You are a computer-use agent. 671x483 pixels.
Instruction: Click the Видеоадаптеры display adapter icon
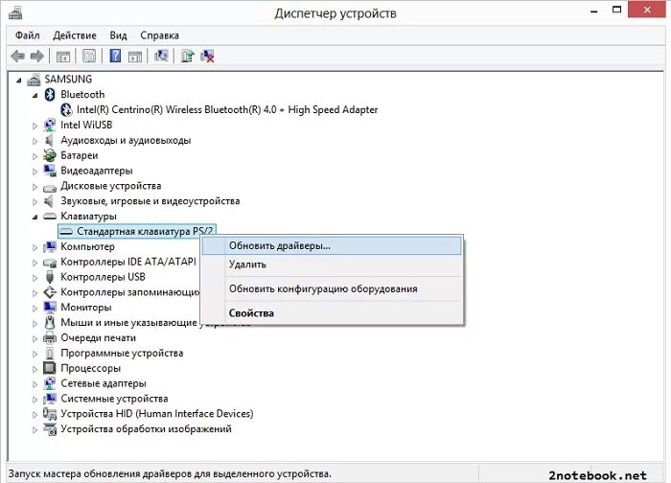tap(50, 171)
